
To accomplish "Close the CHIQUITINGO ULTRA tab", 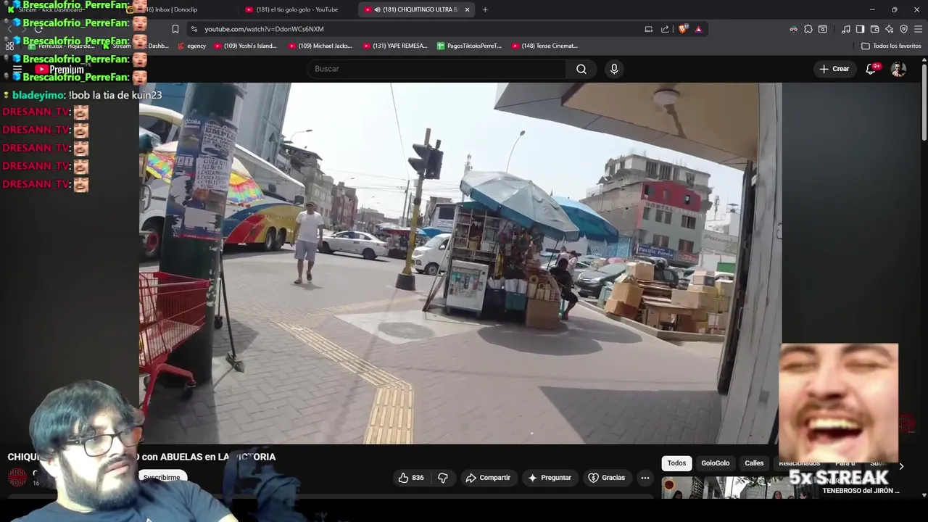I will 467,9.
